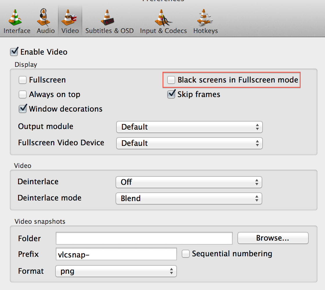Uncheck Window decorations checkbox
This screenshot has height=290, width=325.
click(23, 109)
